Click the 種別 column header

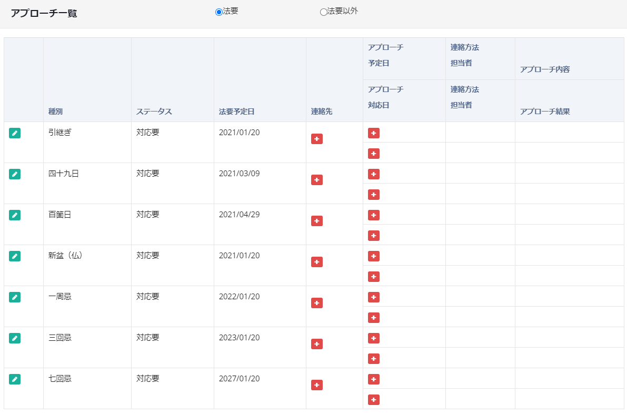[x=56, y=112]
